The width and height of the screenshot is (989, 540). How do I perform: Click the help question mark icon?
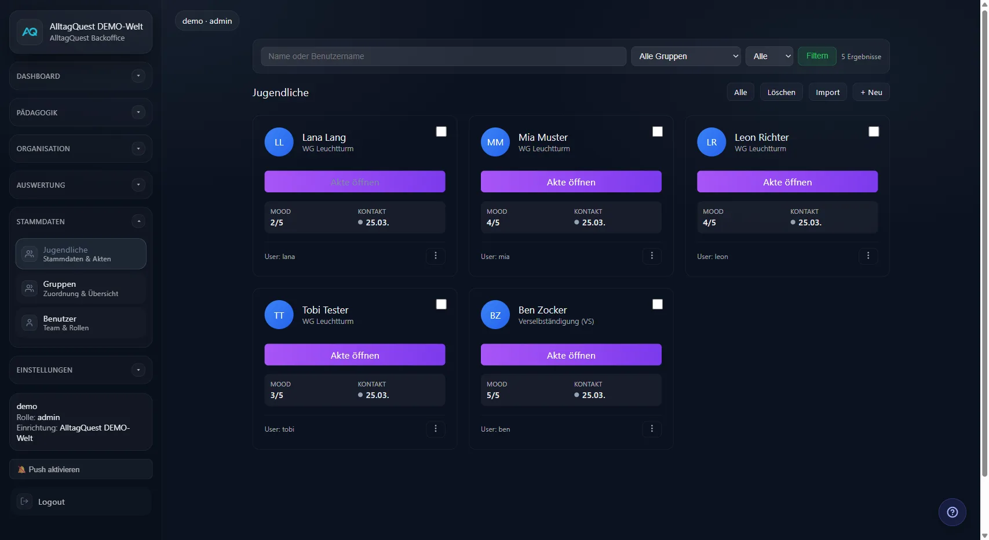click(x=952, y=512)
